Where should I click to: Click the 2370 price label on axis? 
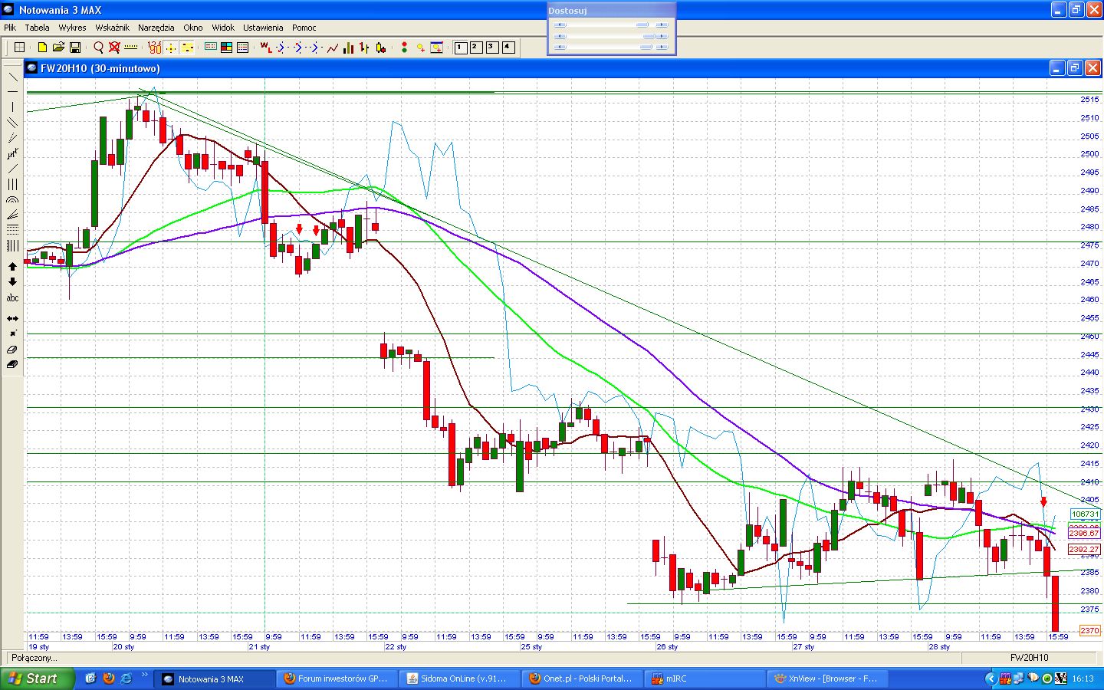[x=1089, y=630]
